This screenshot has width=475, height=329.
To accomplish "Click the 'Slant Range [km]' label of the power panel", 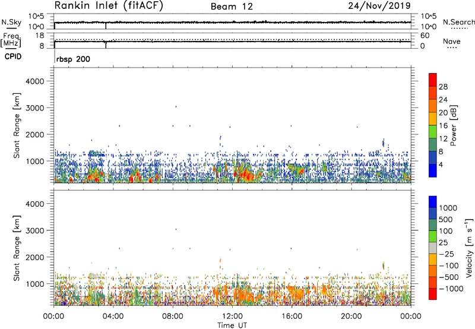I will [17, 126].
